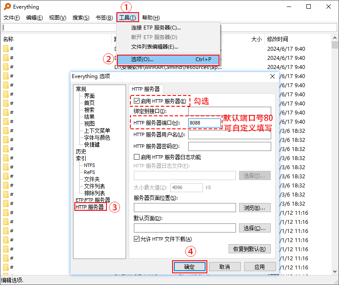Click the 浏览(B)... button
The height and width of the screenshot is (285, 339).
coord(255,207)
